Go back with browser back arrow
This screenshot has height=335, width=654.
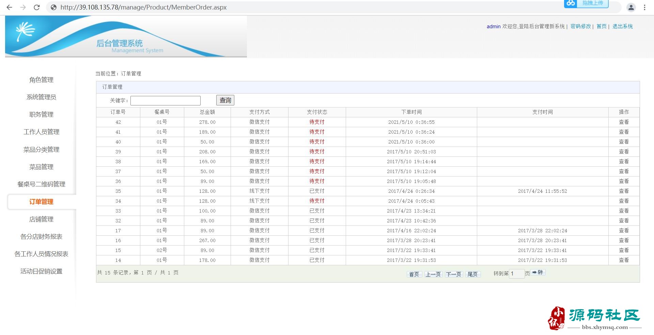coord(9,7)
